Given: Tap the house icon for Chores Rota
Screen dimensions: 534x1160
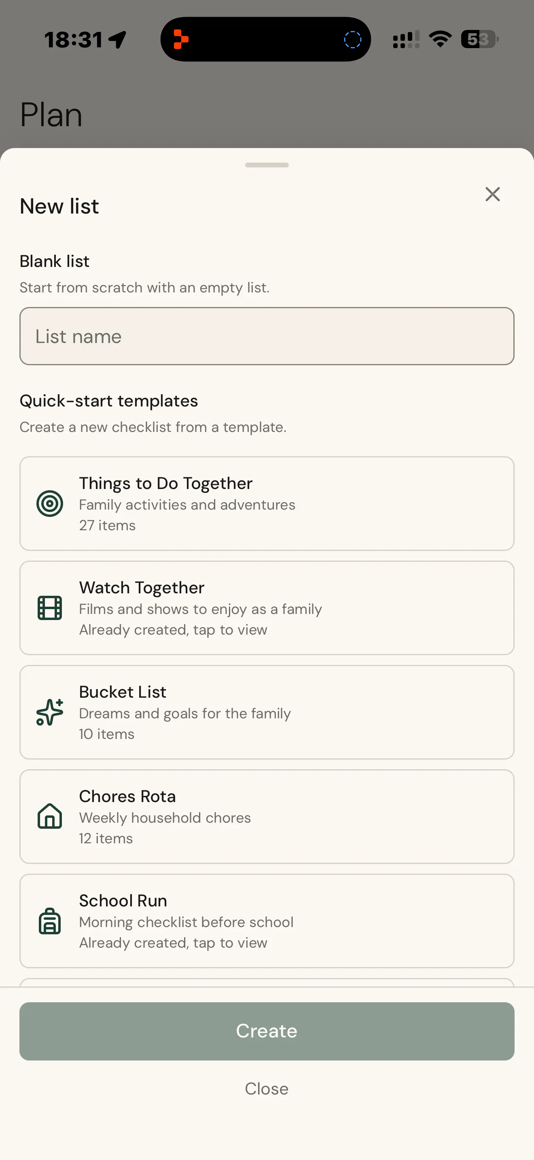Looking at the screenshot, I should tap(49, 816).
